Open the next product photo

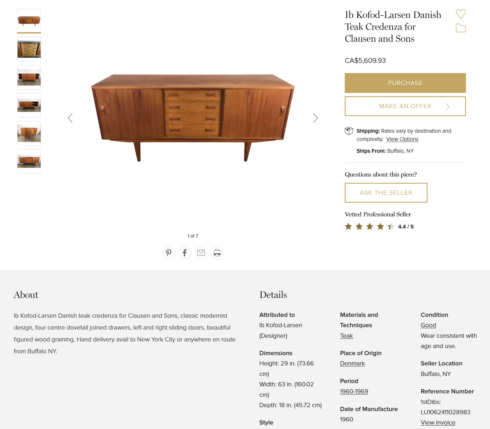click(315, 118)
